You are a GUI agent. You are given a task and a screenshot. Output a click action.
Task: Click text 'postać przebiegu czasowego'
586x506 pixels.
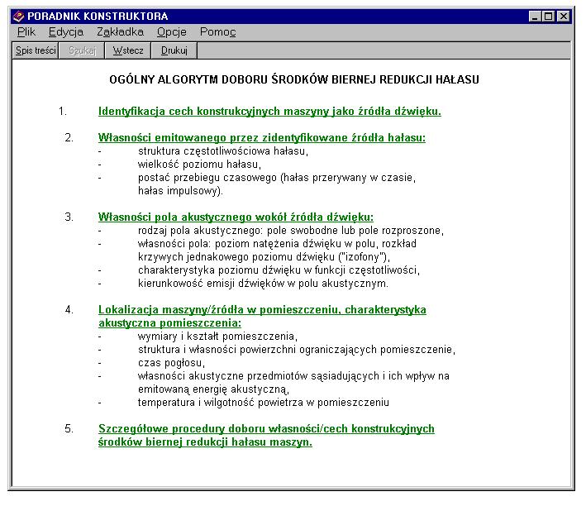coord(207,178)
